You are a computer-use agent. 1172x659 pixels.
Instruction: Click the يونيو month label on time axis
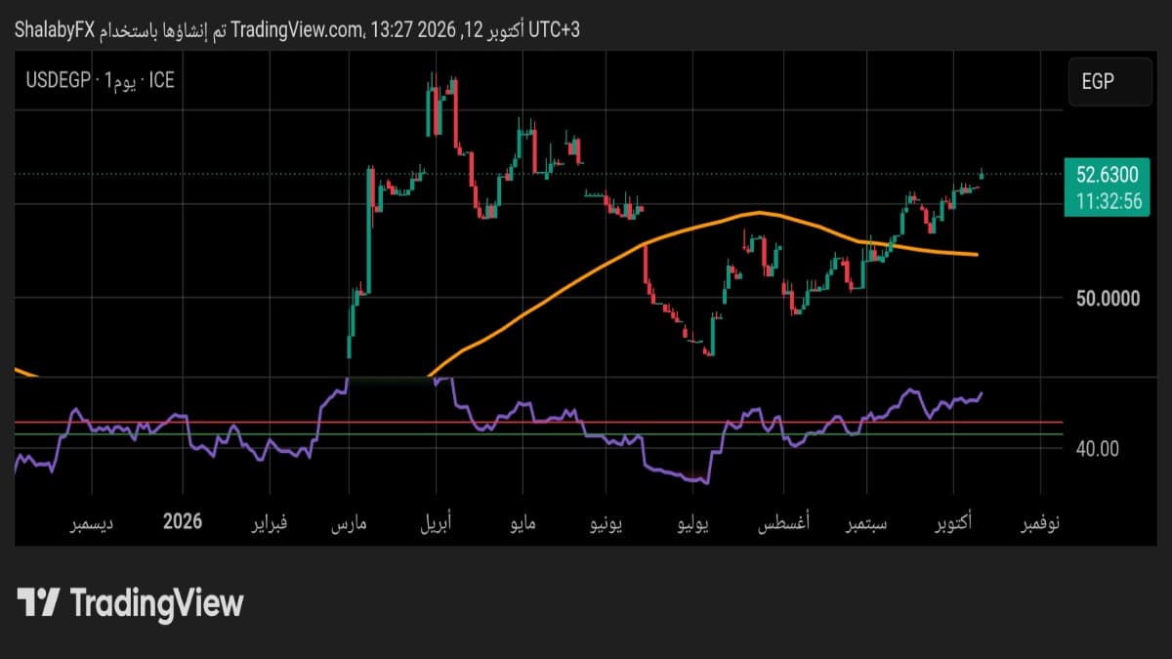click(x=607, y=523)
